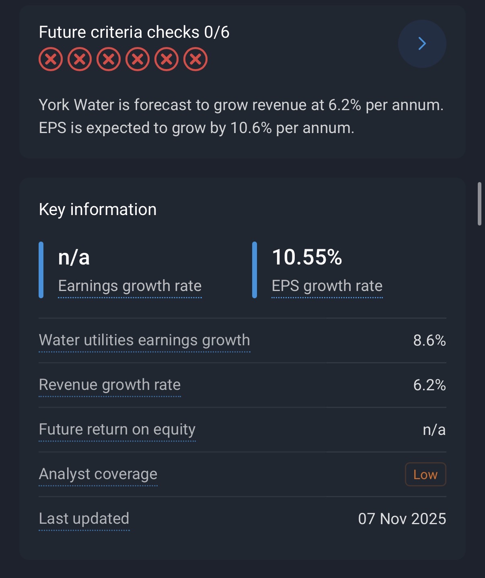
Task: Tap the 10.55% EPS growth value
Action: 307,257
